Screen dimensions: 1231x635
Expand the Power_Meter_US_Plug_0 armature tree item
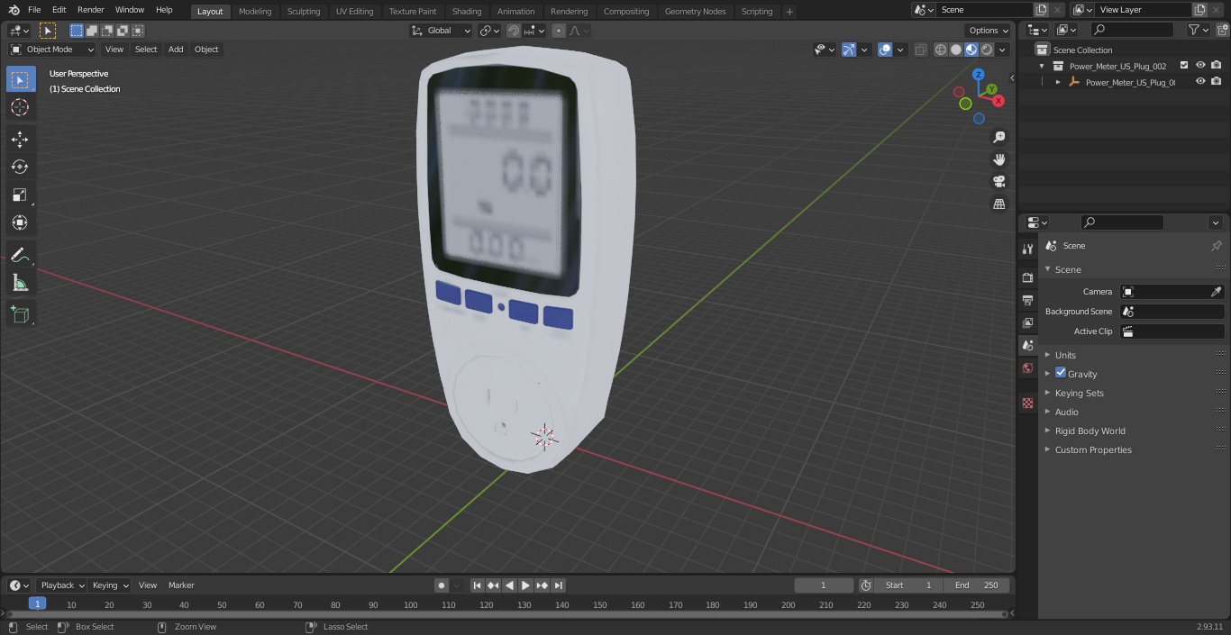1058,82
